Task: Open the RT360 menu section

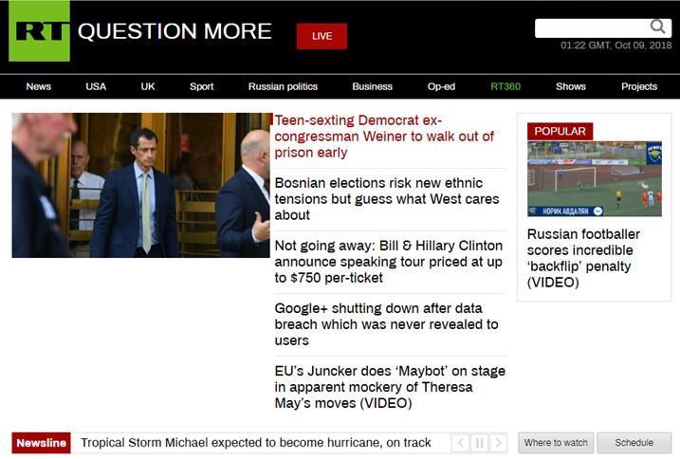Action: (505, 86)
